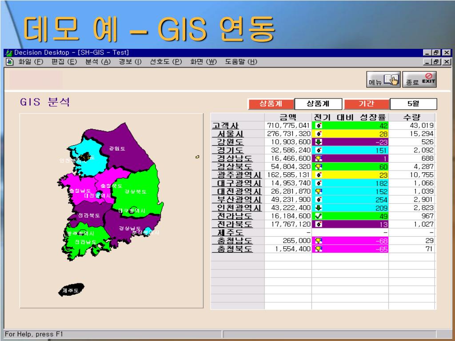Click amount cell 265,000
Screen dimensions: 455x341
[x=288, y=241]
